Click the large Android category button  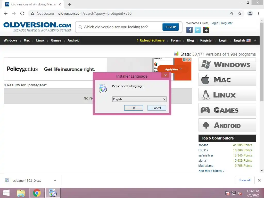coord(227,125)
